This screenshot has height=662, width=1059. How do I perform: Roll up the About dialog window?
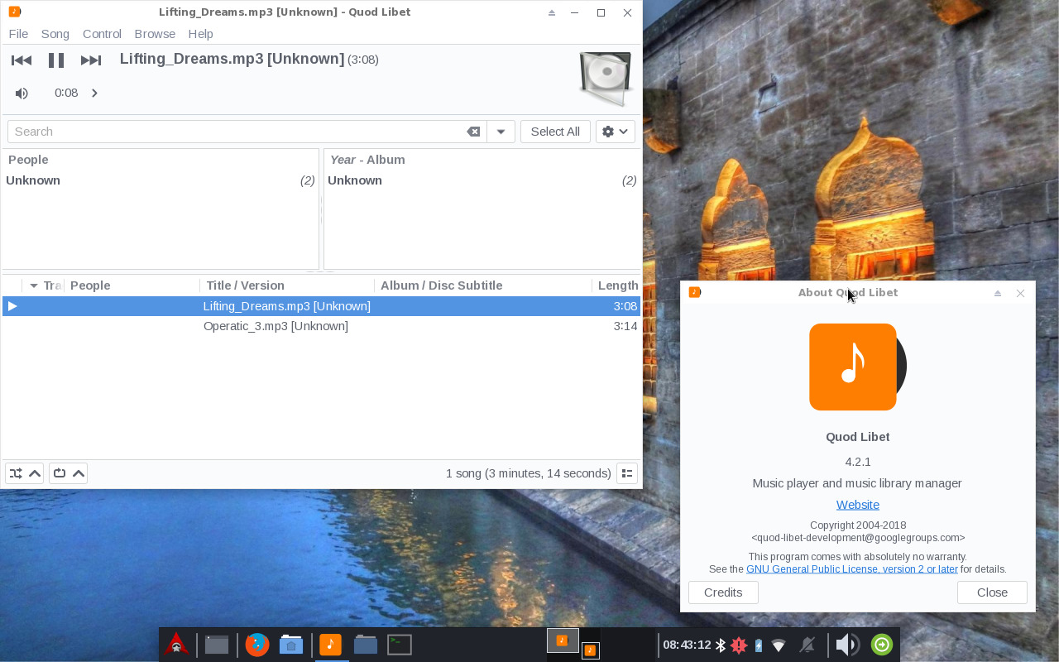coord(998,293)
